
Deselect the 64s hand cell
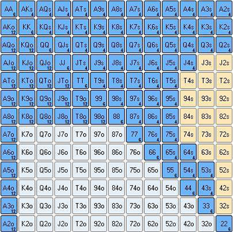[188, 152]
